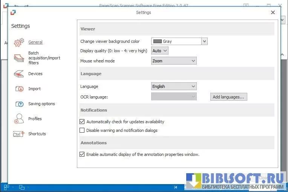Toggle automatic display of annotation properties window

[x=82, y=154]
